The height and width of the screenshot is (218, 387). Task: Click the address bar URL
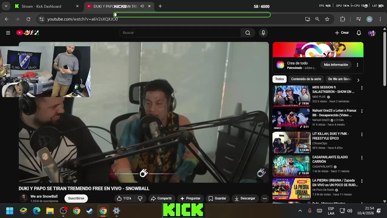click(x=83, y=19)
